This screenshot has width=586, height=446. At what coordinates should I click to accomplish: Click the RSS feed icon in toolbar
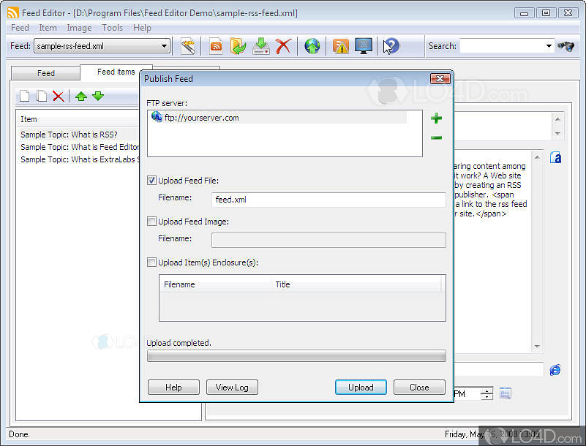point(216,46)
